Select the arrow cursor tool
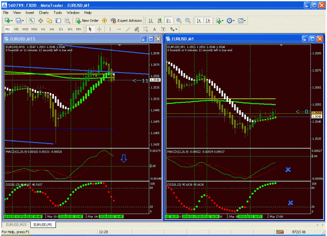 [90, 29]
